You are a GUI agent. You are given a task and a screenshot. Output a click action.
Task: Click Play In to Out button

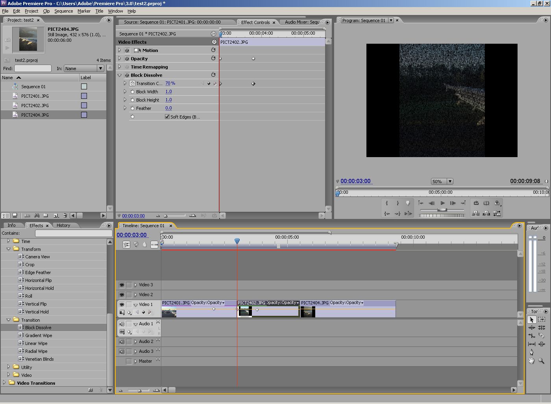click(408, 213)
